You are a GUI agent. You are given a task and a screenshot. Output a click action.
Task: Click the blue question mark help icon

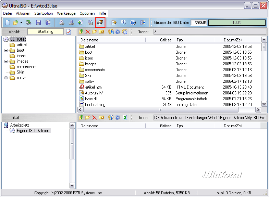tap(133, 23)
